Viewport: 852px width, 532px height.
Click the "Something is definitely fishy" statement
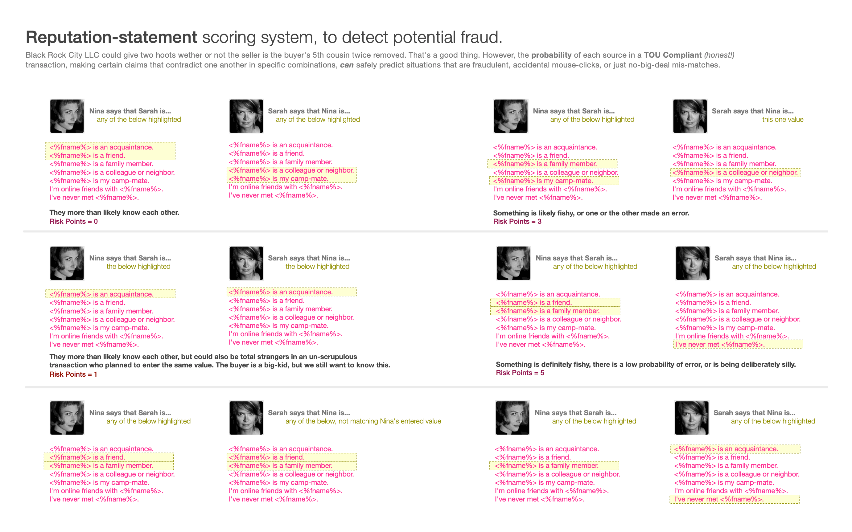pyautogui.click(x=645, y=365)
